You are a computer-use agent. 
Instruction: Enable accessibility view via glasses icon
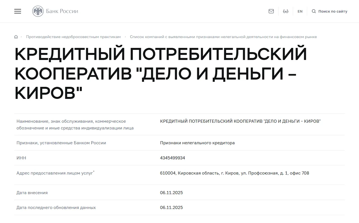pos(286,11)
